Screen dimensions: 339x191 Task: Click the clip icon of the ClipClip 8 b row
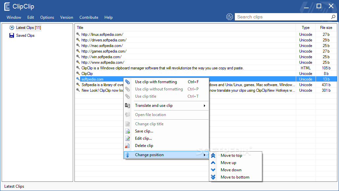click(78, 73)
